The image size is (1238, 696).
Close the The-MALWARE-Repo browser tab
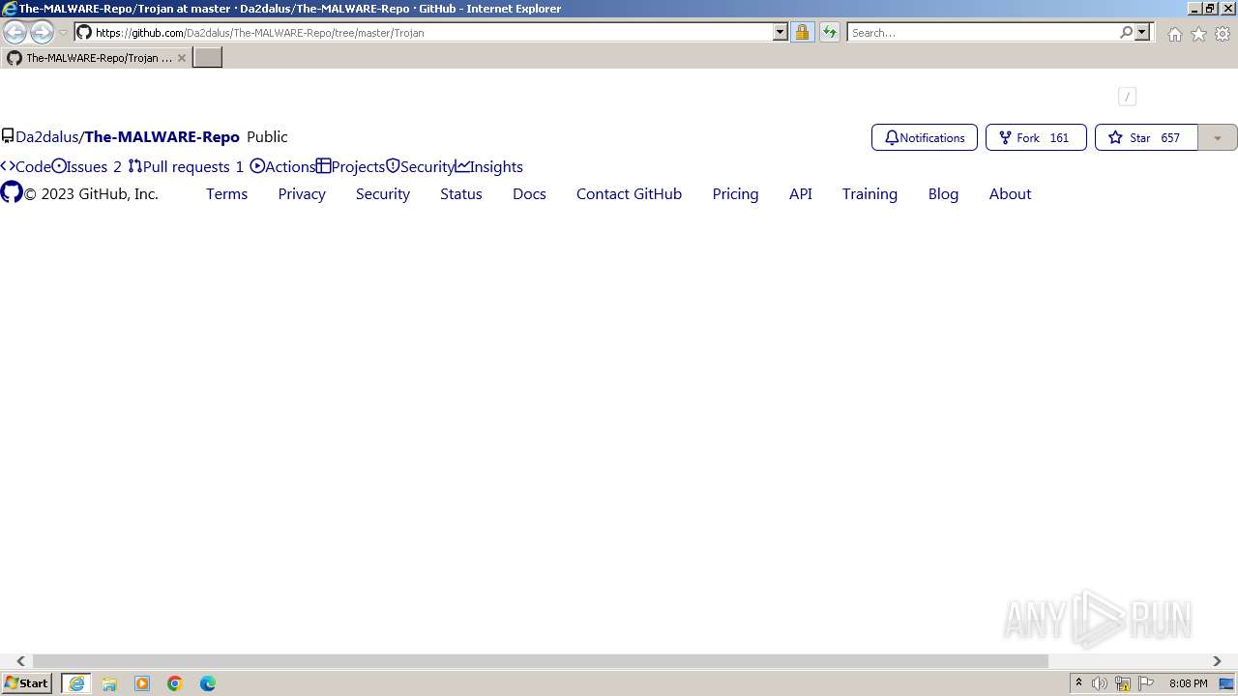tap(181, 58)
